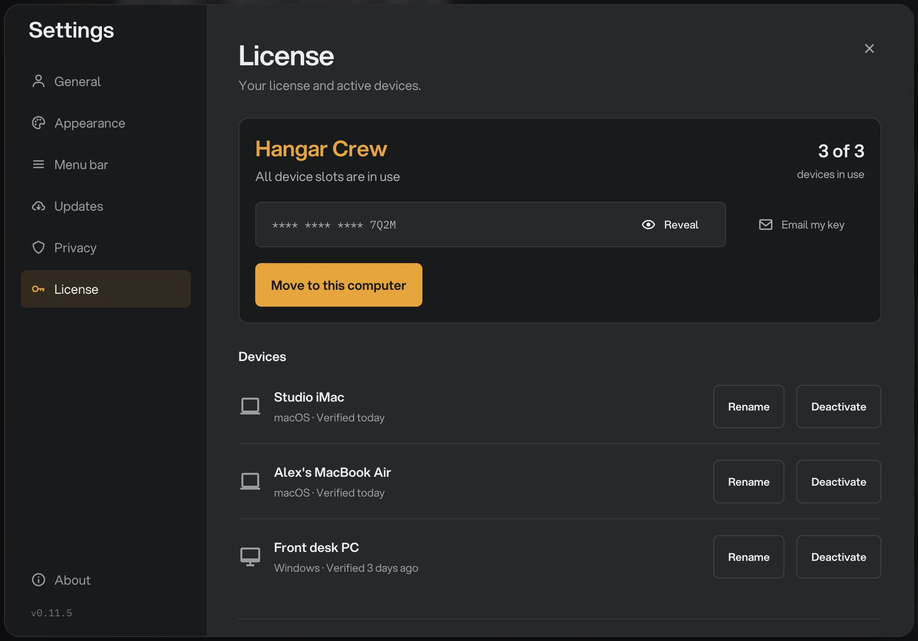Click the hamburger icon beside Menu bar
This screenshot has height=641, width=918.
tap(39, 164)
